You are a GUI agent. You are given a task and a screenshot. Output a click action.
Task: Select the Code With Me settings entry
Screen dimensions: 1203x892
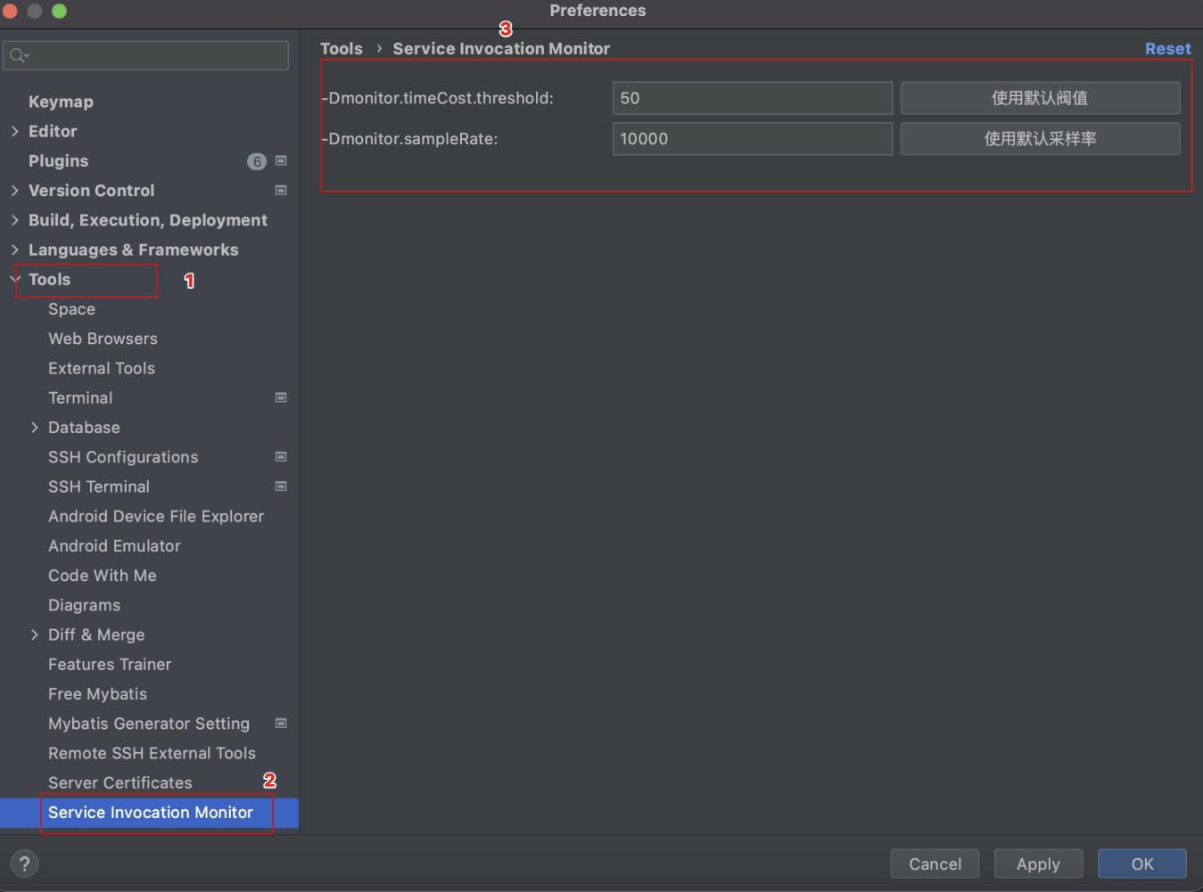pos(102,575)
